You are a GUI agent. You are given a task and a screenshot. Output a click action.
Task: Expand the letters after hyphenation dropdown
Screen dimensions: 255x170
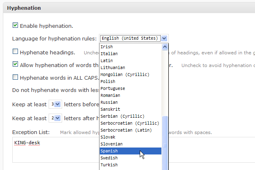click(58, 118)
